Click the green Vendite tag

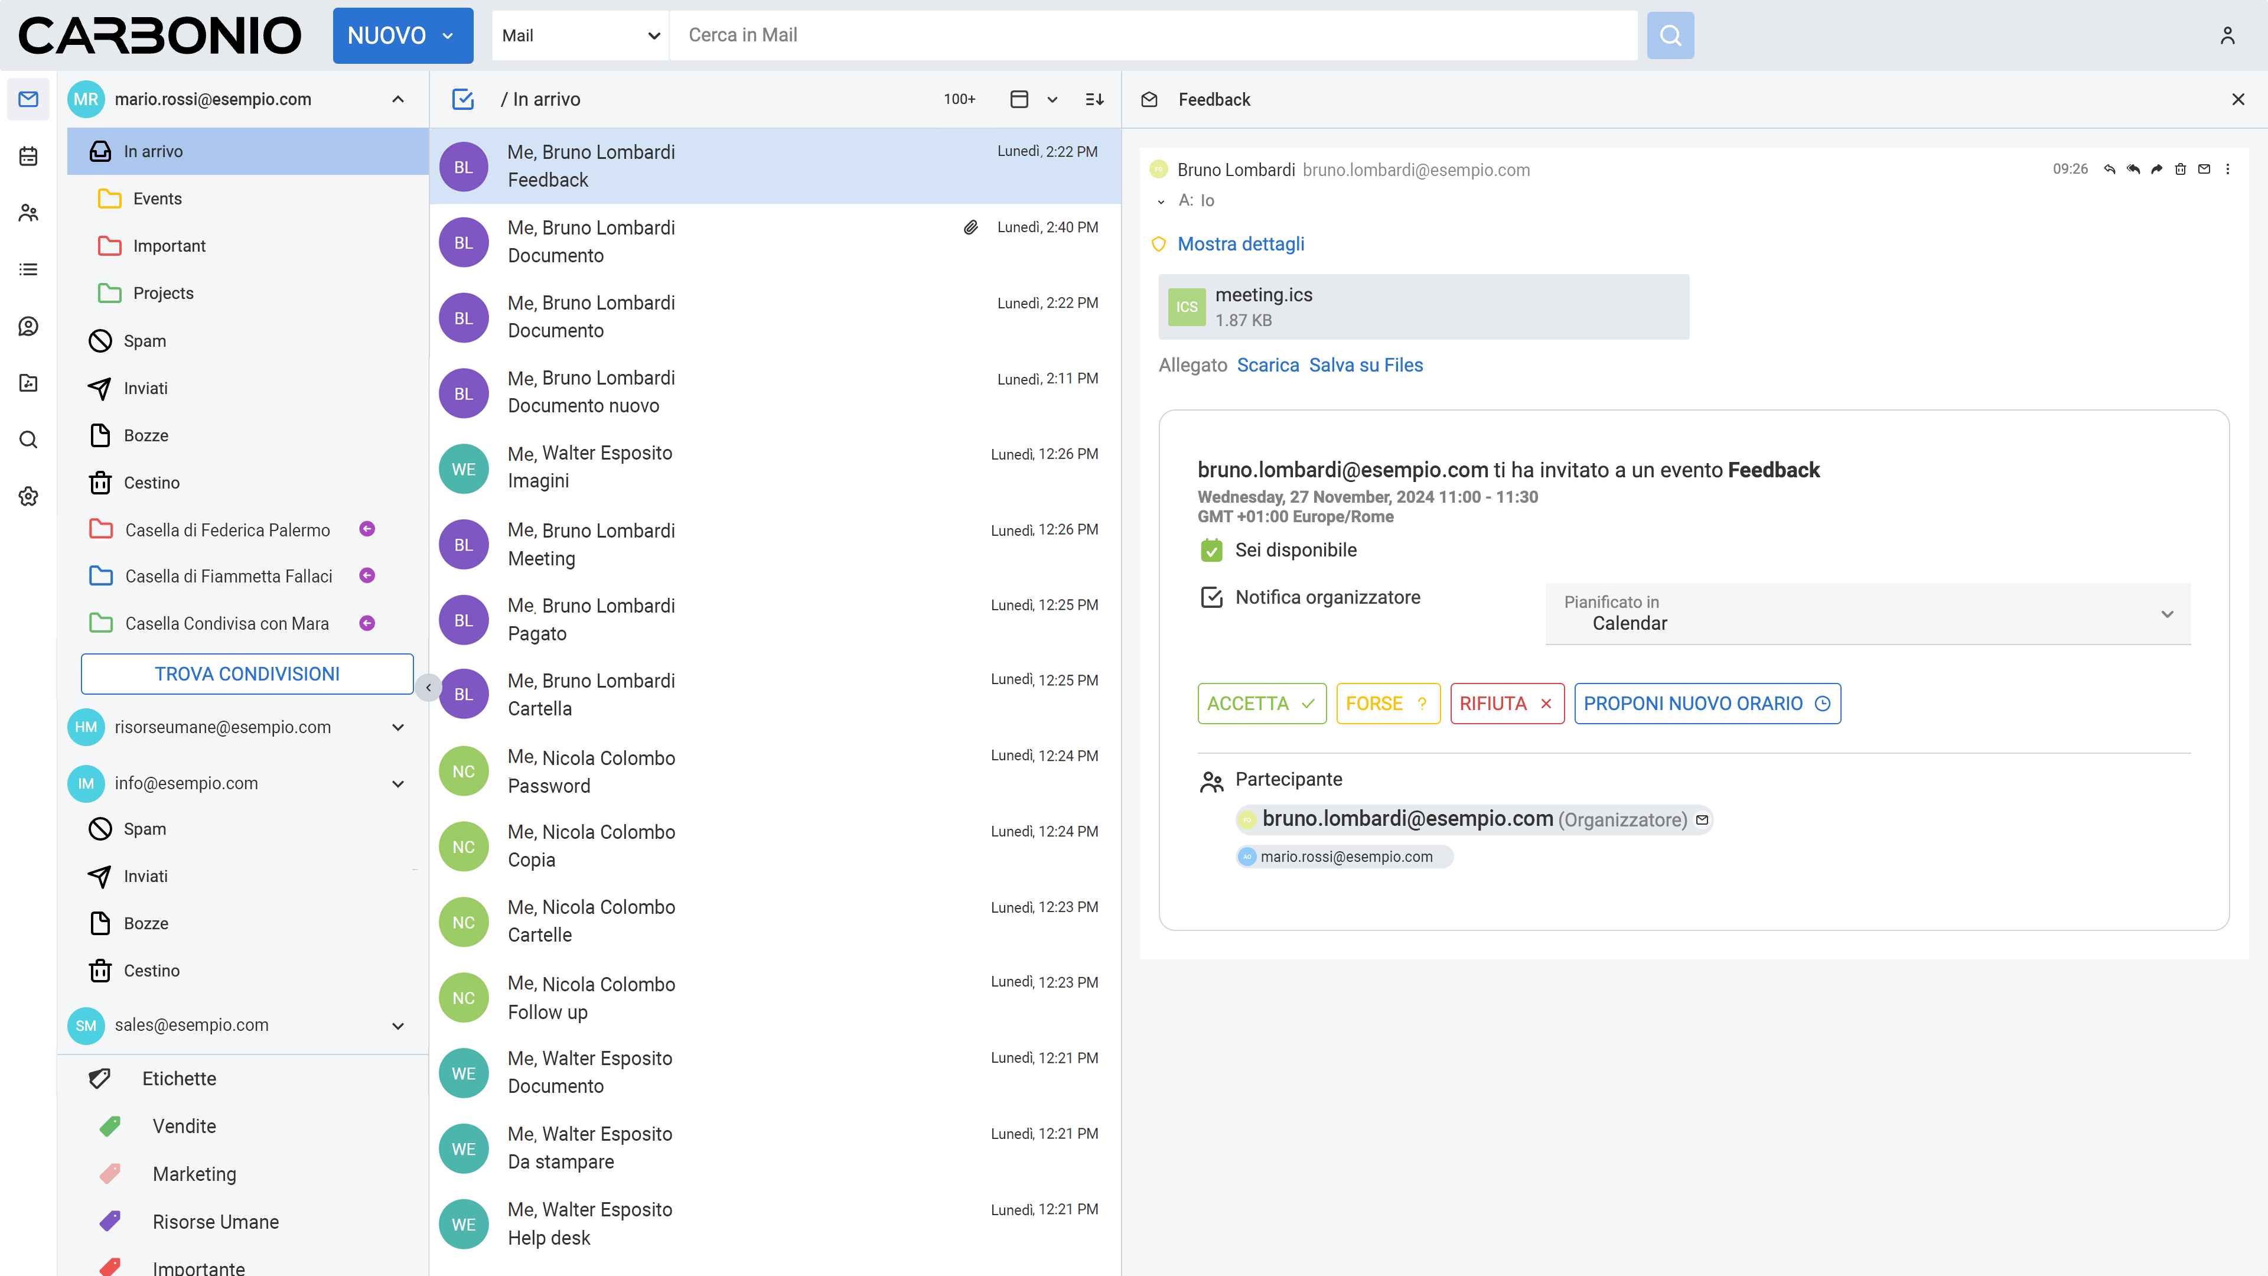coord(183,1127)
